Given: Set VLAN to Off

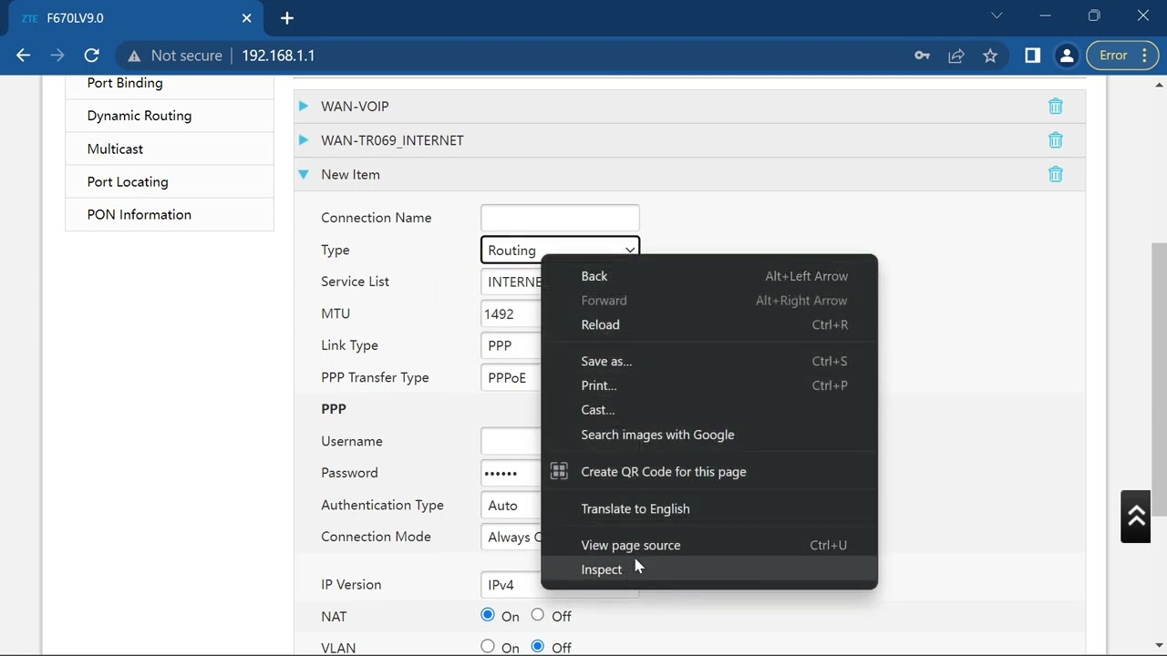Looking at the screenshot, I should click(x=538, y=647).
